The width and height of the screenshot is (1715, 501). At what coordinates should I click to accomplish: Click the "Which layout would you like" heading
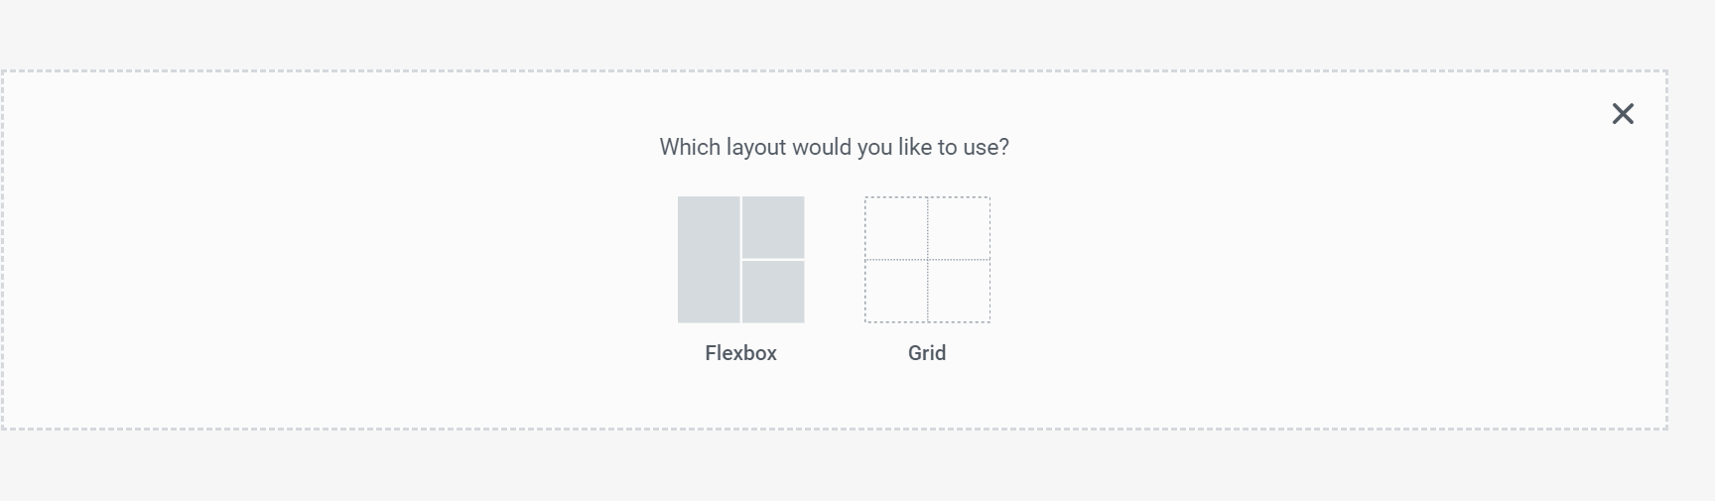click(x=834, y=148)
